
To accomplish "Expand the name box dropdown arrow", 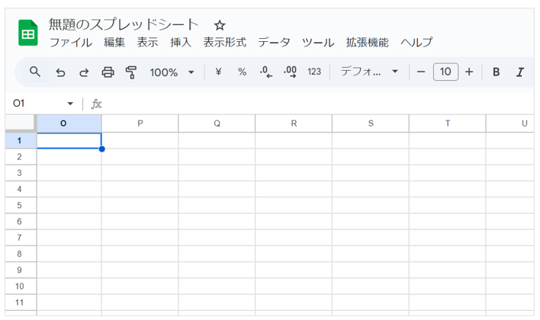I will (70, 103).
